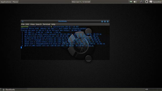Open the sound volume indicator
162x91 pixels.
135,2
